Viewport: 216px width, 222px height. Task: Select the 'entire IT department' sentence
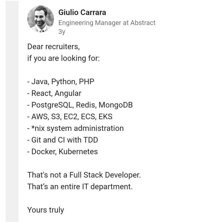point(80,186)
